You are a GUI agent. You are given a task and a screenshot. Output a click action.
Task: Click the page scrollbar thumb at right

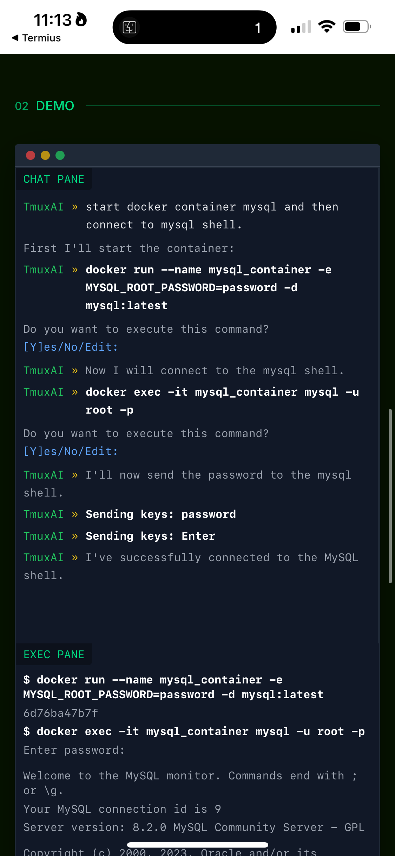[x=390, y=496]
